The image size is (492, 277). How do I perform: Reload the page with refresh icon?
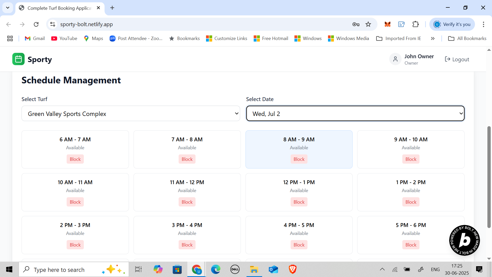click(36, 24)
